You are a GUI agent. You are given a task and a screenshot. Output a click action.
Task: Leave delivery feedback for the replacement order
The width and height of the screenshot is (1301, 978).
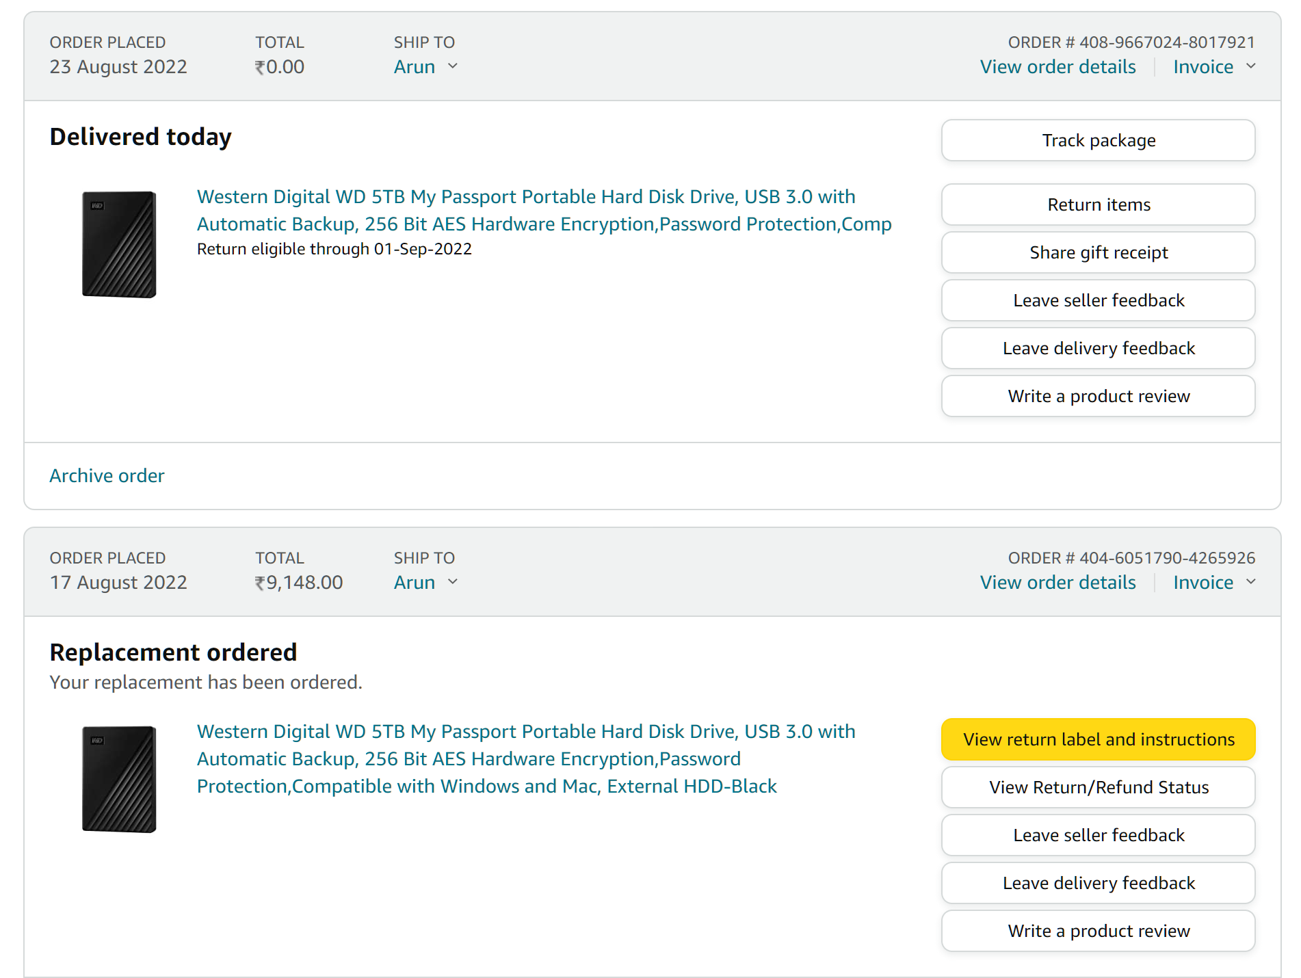[x=1098, y=883]
